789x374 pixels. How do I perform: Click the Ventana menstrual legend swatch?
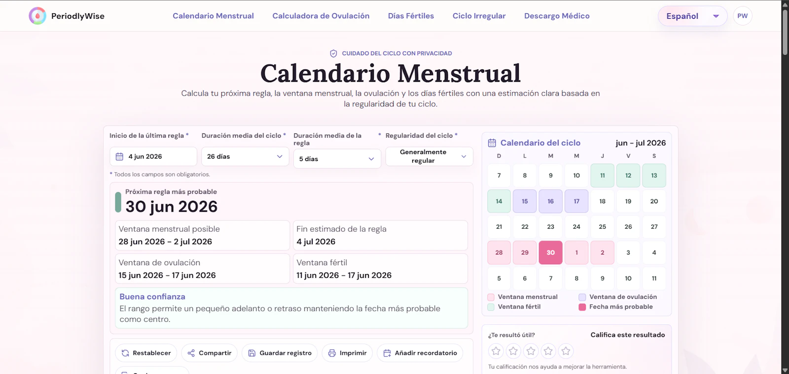click(x=491, y=297)
